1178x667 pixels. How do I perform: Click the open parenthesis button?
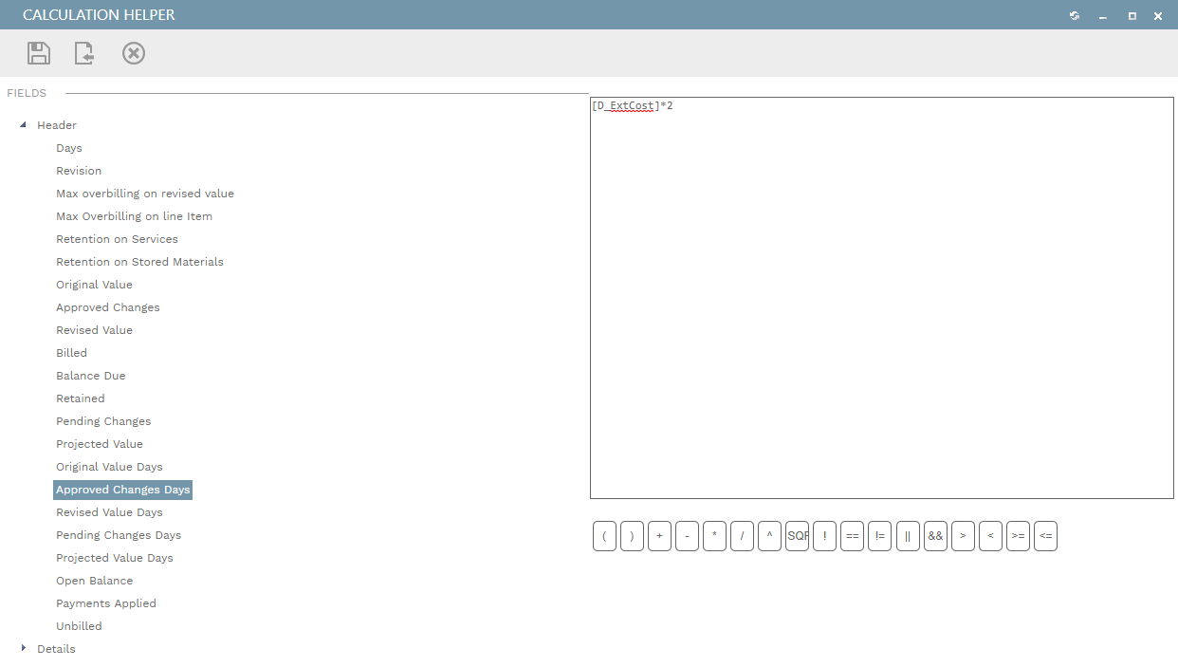604,536
